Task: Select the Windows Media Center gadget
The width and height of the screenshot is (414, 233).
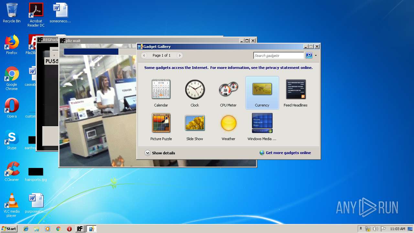Action: click(262, 127)
